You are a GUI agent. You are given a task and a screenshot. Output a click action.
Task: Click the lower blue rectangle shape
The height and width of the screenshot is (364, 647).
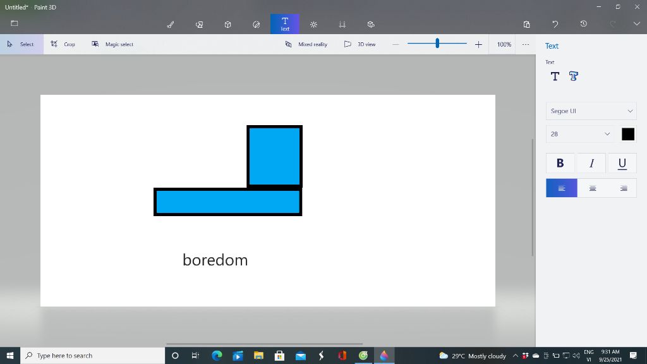[x=227, y=202]
